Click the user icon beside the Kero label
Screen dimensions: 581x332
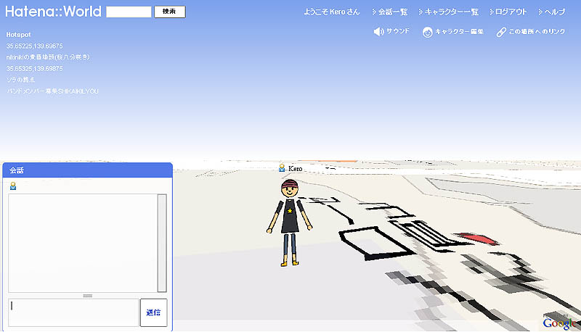point(282,168)
